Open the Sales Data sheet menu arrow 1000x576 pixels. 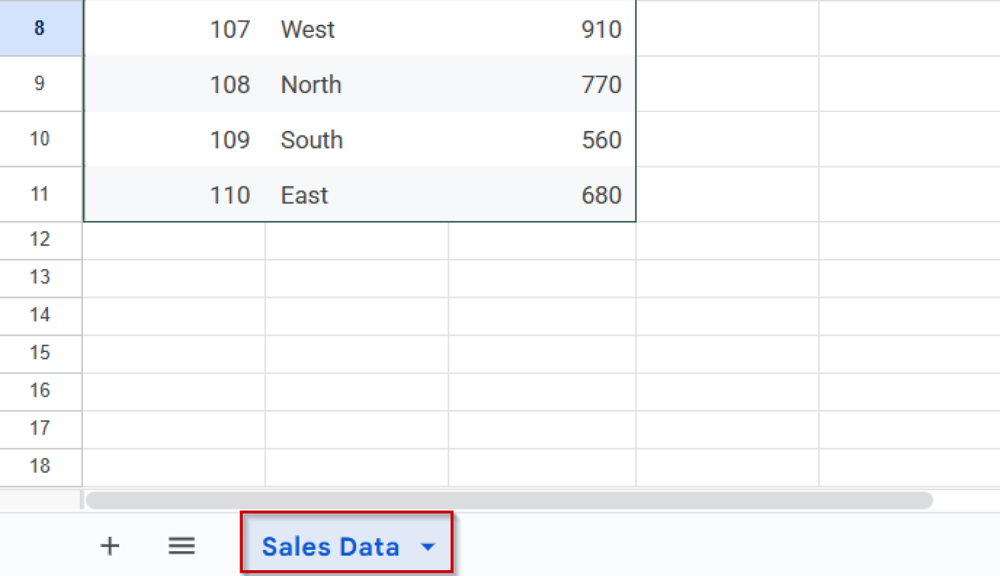[428, 547]
